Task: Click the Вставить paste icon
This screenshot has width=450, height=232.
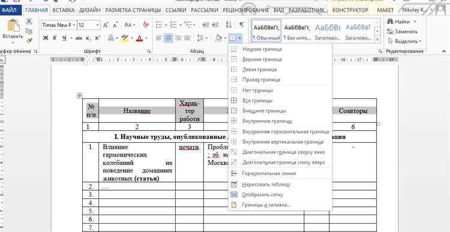Action: 13,26
